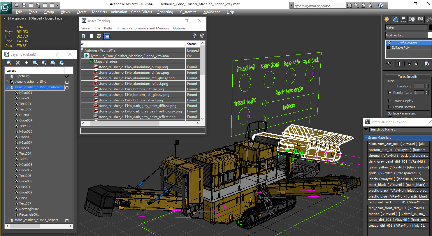Click the Favorites star icon in title bar

(370, 5)
